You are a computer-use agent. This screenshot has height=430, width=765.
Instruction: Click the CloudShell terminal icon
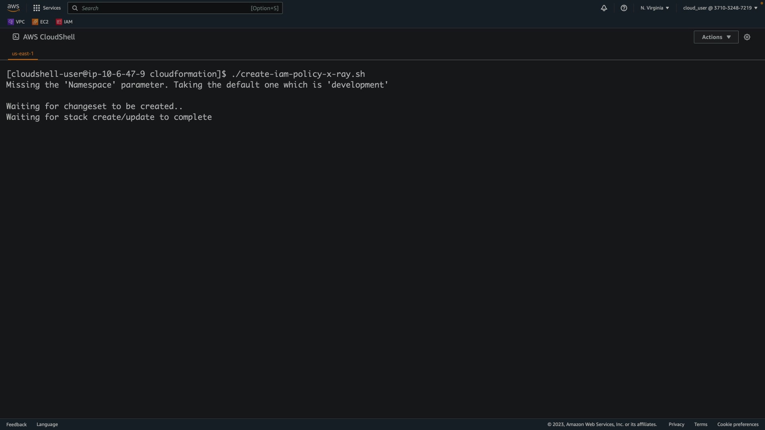(x=16, y=37)
